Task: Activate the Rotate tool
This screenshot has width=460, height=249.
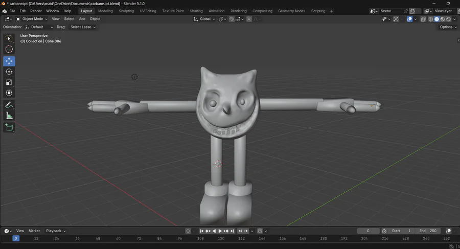Action: tap(9, 72)
